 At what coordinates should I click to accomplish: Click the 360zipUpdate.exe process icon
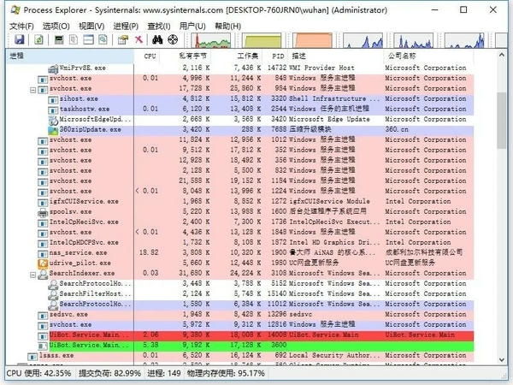53,130
